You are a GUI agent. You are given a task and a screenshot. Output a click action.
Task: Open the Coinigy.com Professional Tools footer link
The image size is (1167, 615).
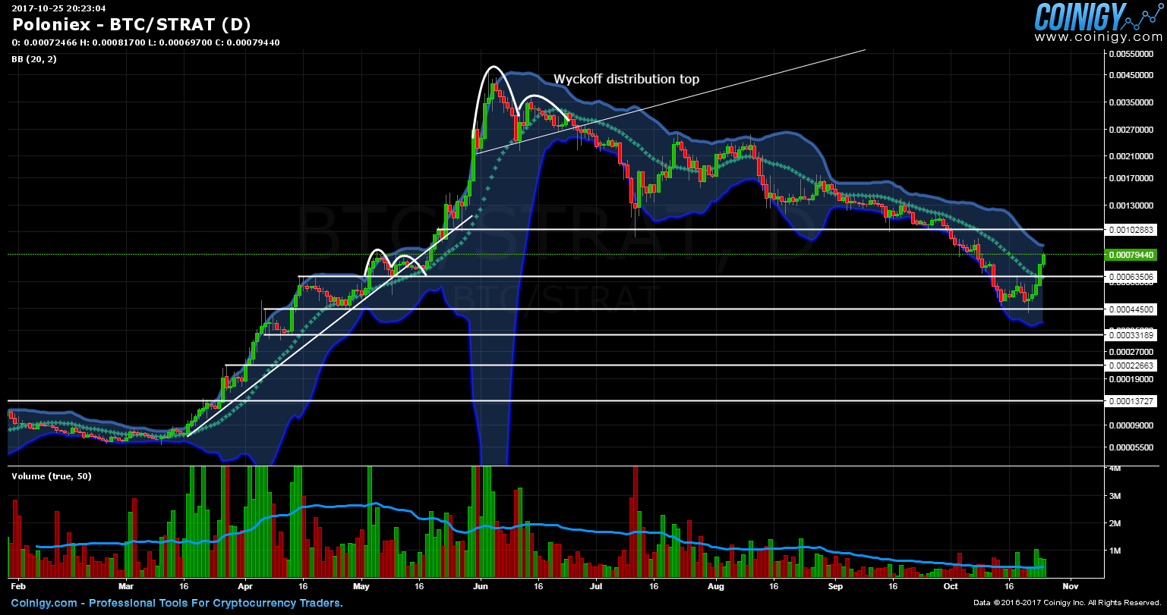(177, 604)
